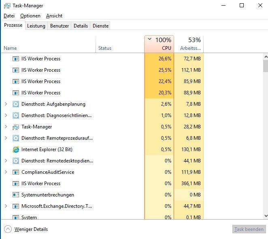Click the Weniger Details circle arrow icon
Image resolution: width=268 pixels, height=239 pixels.
click(8, 229)
